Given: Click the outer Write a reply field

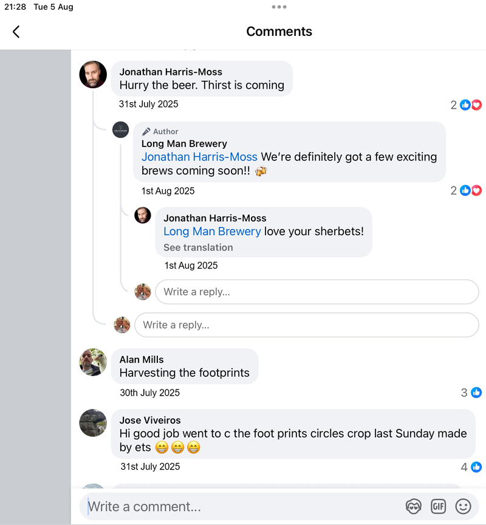Looking at the screenshot, I should (306, 325).
